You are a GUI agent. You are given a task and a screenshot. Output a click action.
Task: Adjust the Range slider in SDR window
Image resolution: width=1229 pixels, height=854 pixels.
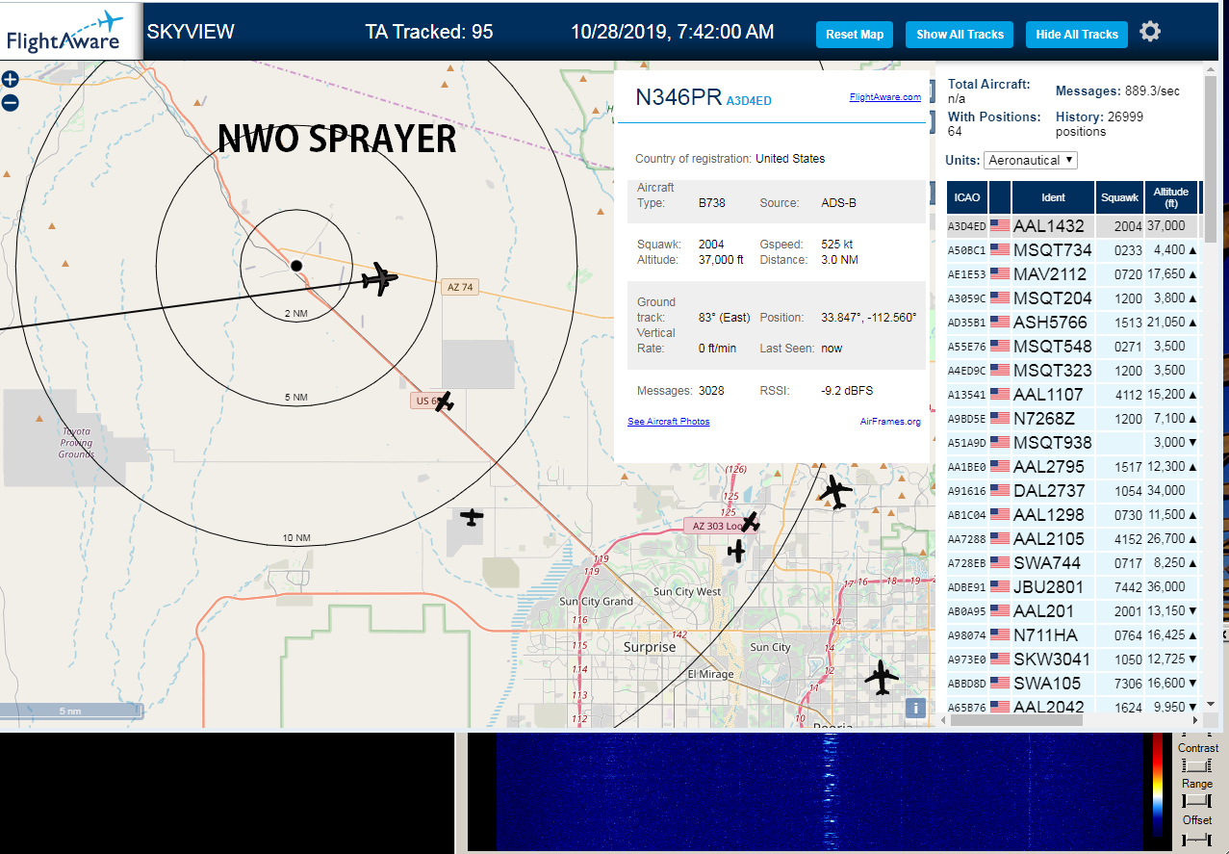pyautogui.click(x=1196, y=801)
